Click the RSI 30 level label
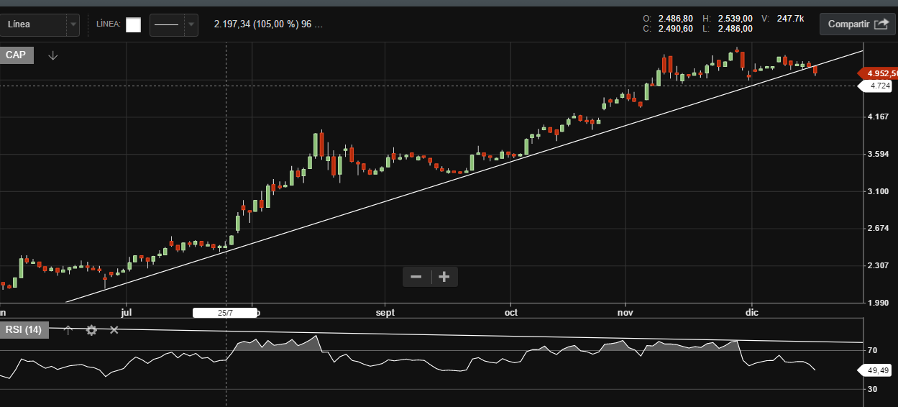 click(x=872, y=389)
